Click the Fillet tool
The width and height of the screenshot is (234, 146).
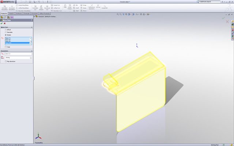(65, 6)
